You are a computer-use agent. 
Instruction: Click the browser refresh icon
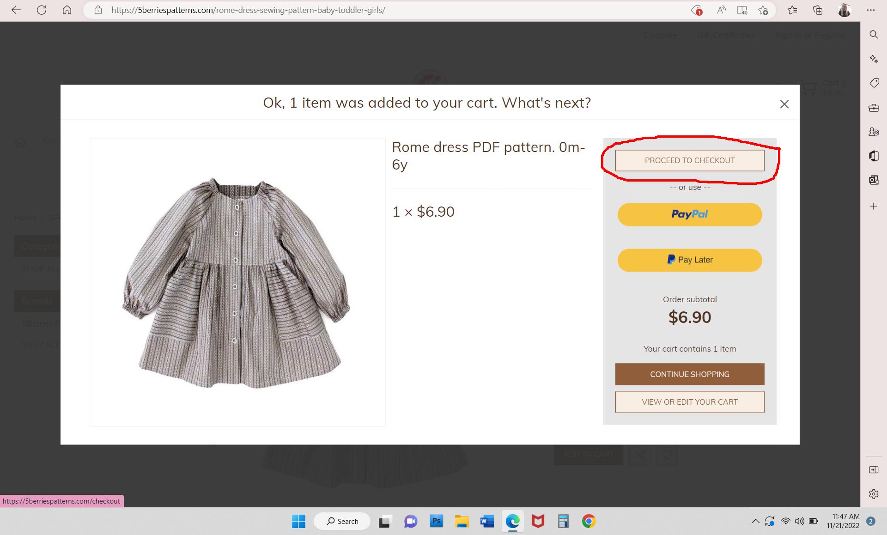tap(42, 10)
